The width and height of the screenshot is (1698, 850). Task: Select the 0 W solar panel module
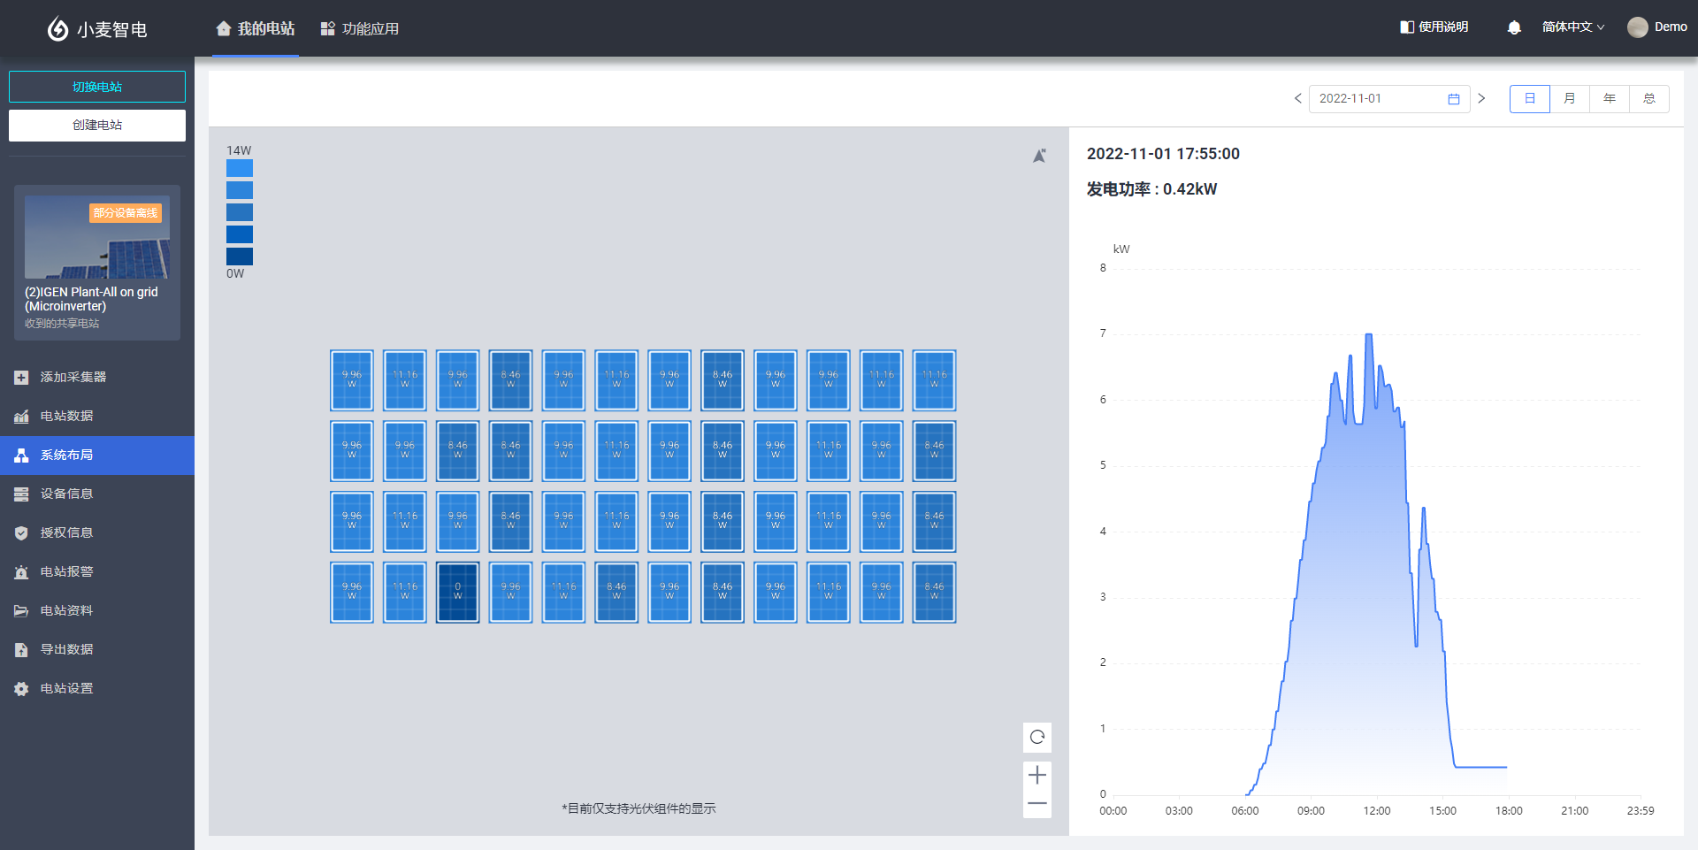[x=457, y=592]
